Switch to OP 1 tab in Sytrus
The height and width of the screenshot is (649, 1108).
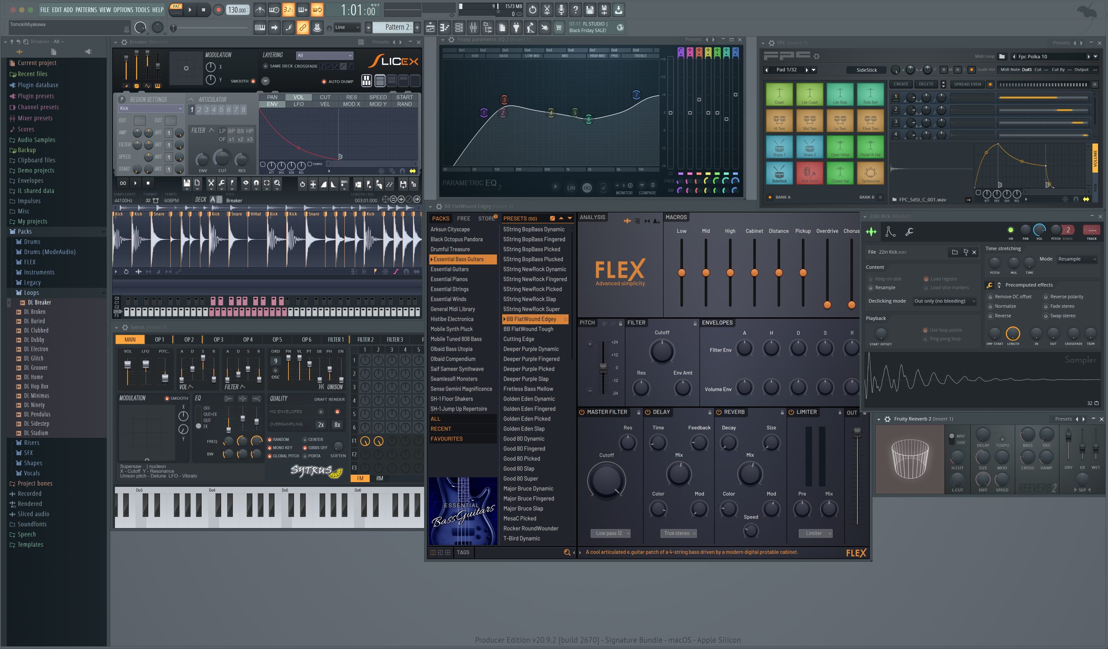pyautogui.click(x=159, y=339)
